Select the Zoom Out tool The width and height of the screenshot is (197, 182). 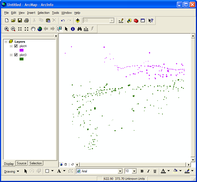(13, 29)
